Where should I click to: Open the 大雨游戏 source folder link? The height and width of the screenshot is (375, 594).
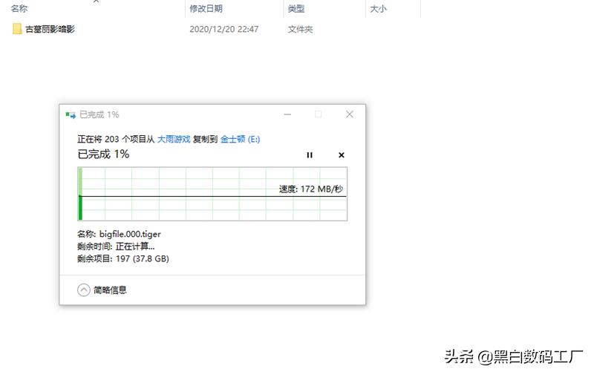174,140
